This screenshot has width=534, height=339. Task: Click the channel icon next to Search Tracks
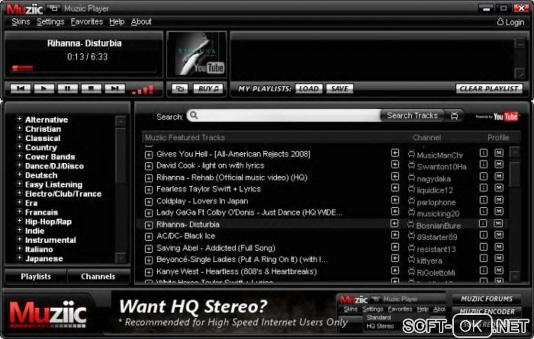[454, 116]
